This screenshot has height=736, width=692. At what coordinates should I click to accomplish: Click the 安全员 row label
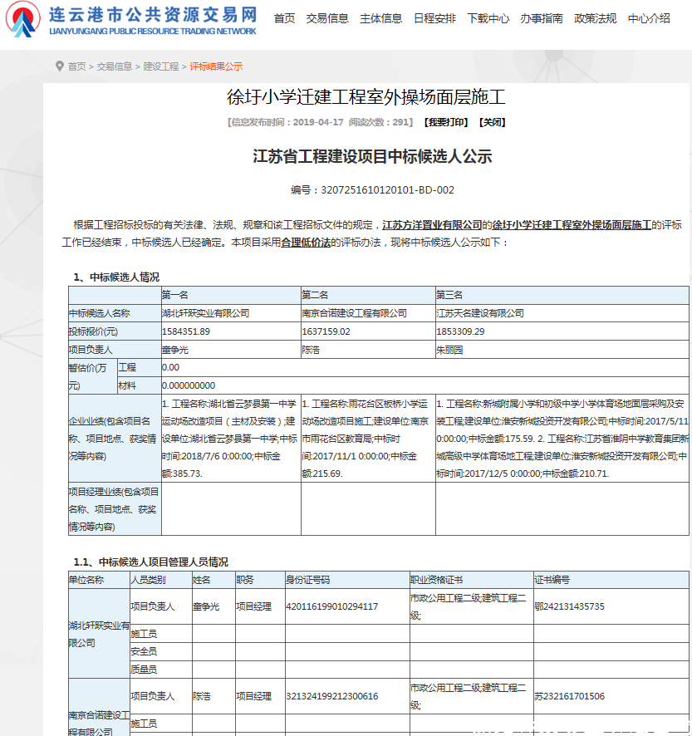(144, 652)
